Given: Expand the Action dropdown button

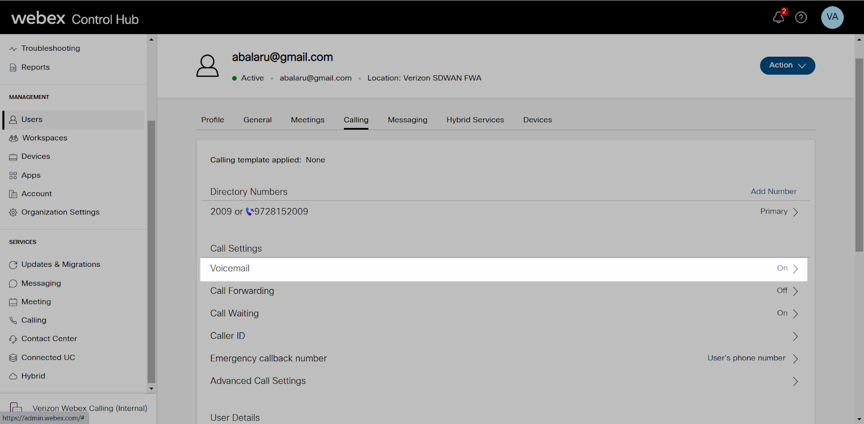Looking at the screenshot, I should 787,65.
